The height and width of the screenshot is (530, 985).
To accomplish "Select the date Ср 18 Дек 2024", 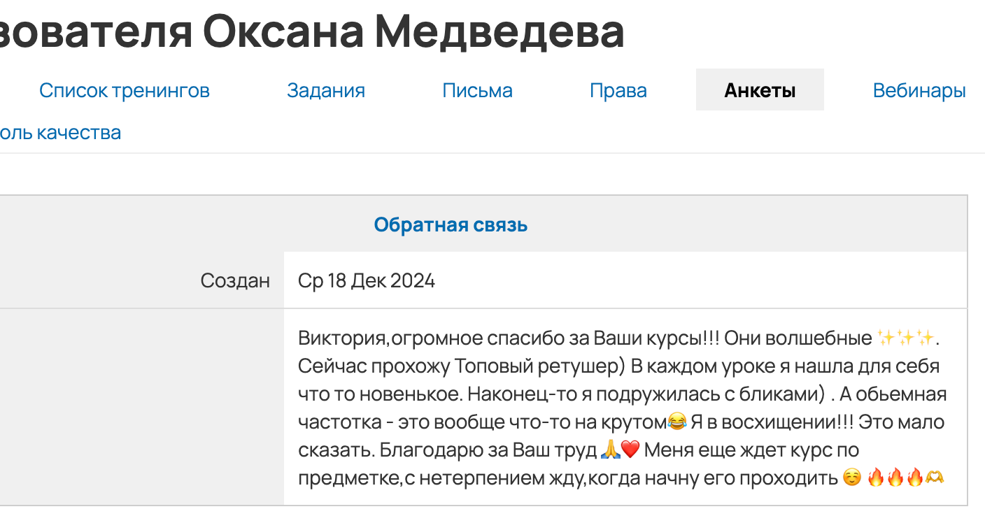I will pos(364,280).
